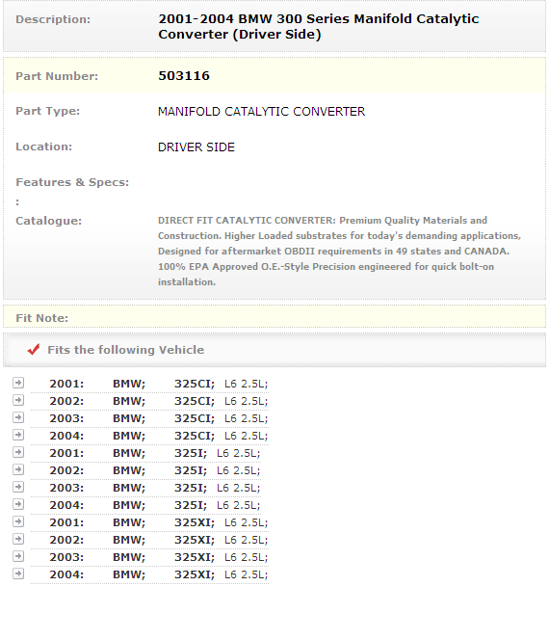Select 325I model in 2001 row

coord(191,453)
